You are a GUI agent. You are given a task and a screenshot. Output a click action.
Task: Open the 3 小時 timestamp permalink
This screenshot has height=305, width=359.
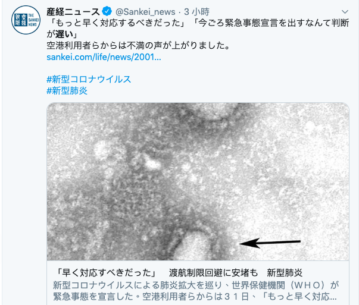[196, 12]
